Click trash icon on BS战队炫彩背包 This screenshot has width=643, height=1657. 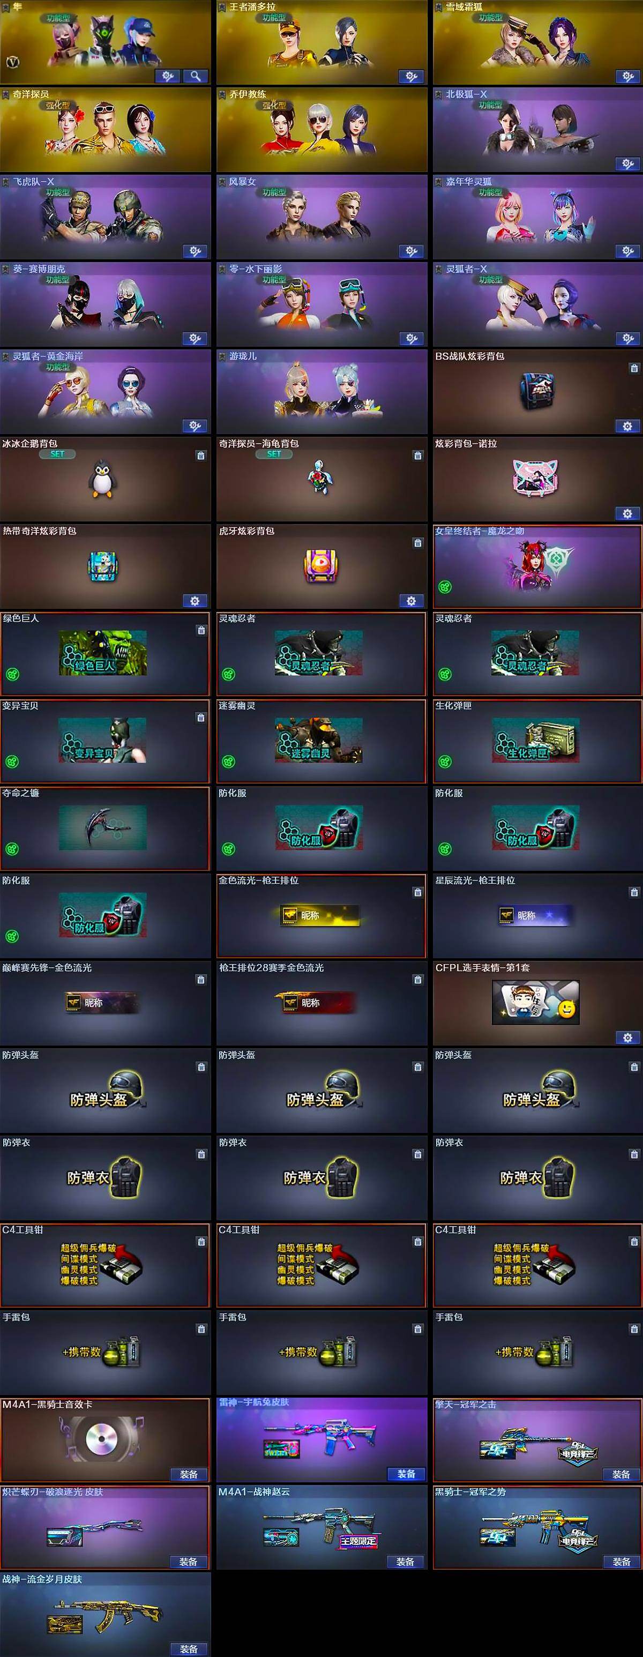pos(634,368)
